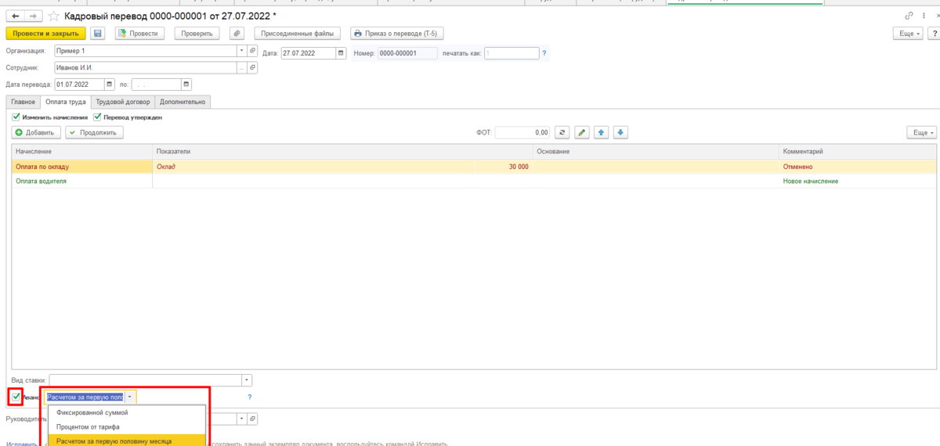Image resolution: width=940 pixels, height=446 pixels.
Task: Toggle 'Перевод утвержден' checkbox
Action: [97, 117]
